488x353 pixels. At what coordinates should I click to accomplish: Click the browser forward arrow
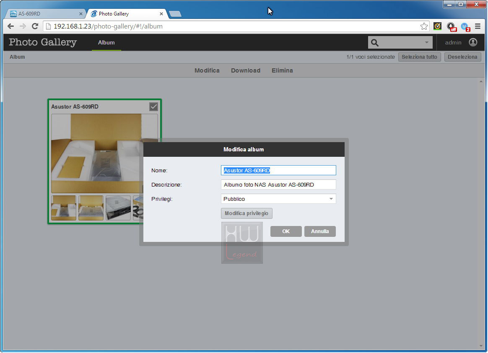point(23,26)
